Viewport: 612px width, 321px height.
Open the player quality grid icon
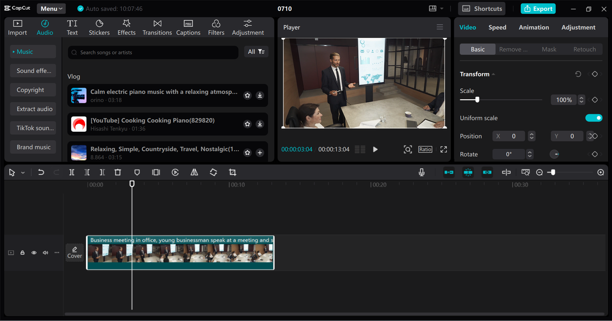[x=360, y=149]
